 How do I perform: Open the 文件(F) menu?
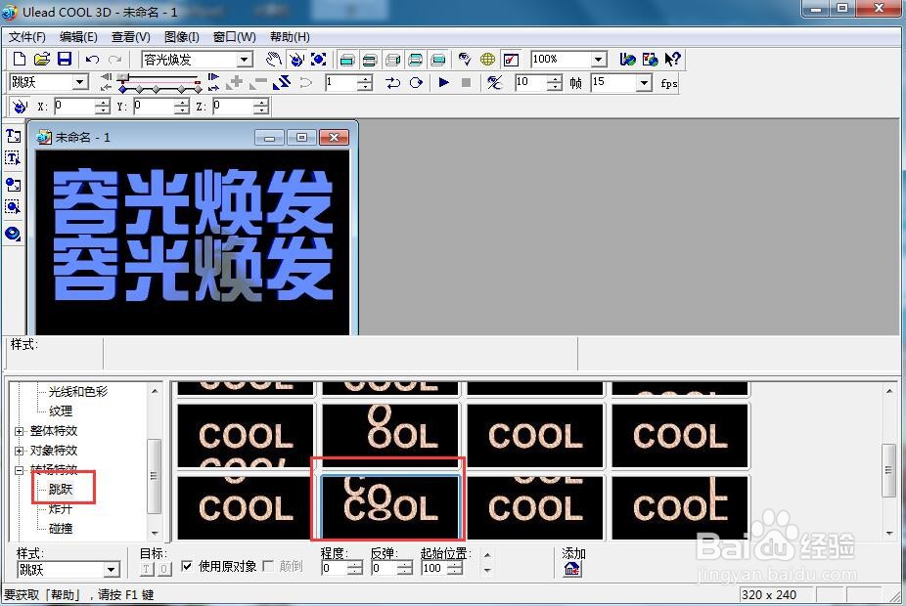(x=27, y=37)
